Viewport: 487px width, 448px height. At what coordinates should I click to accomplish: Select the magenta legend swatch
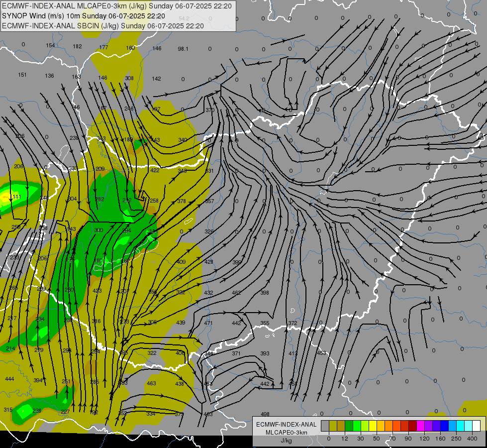(x=421, y=426)
